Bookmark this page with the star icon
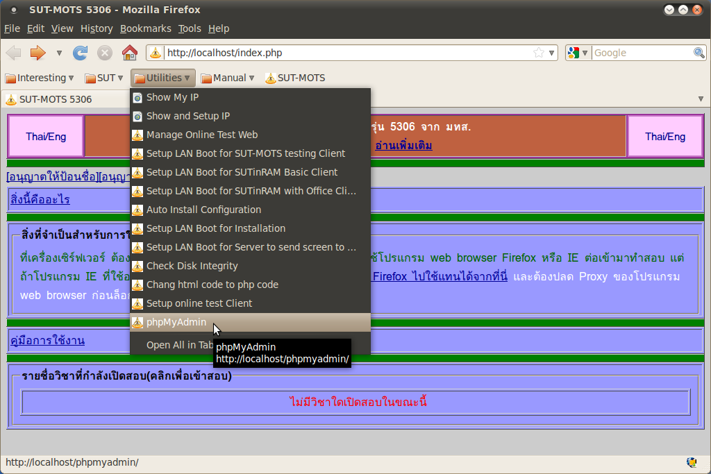This screenshot has width=711, height=474. 539,53
